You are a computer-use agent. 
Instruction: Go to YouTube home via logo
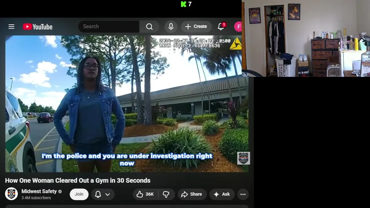click(x=38, y=27)
